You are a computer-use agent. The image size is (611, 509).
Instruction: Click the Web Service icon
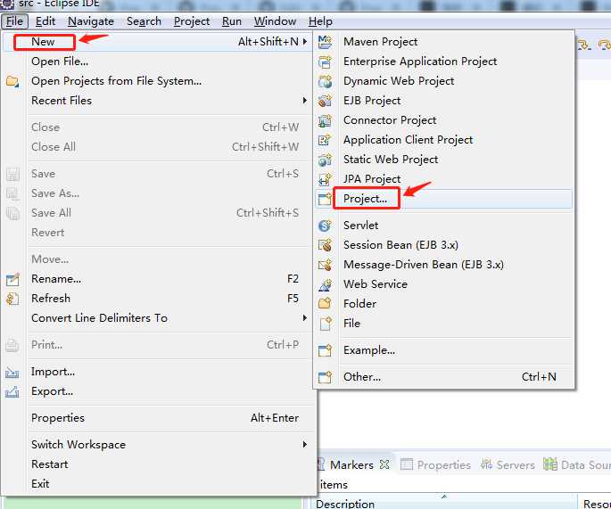click(x=325, y=284)
